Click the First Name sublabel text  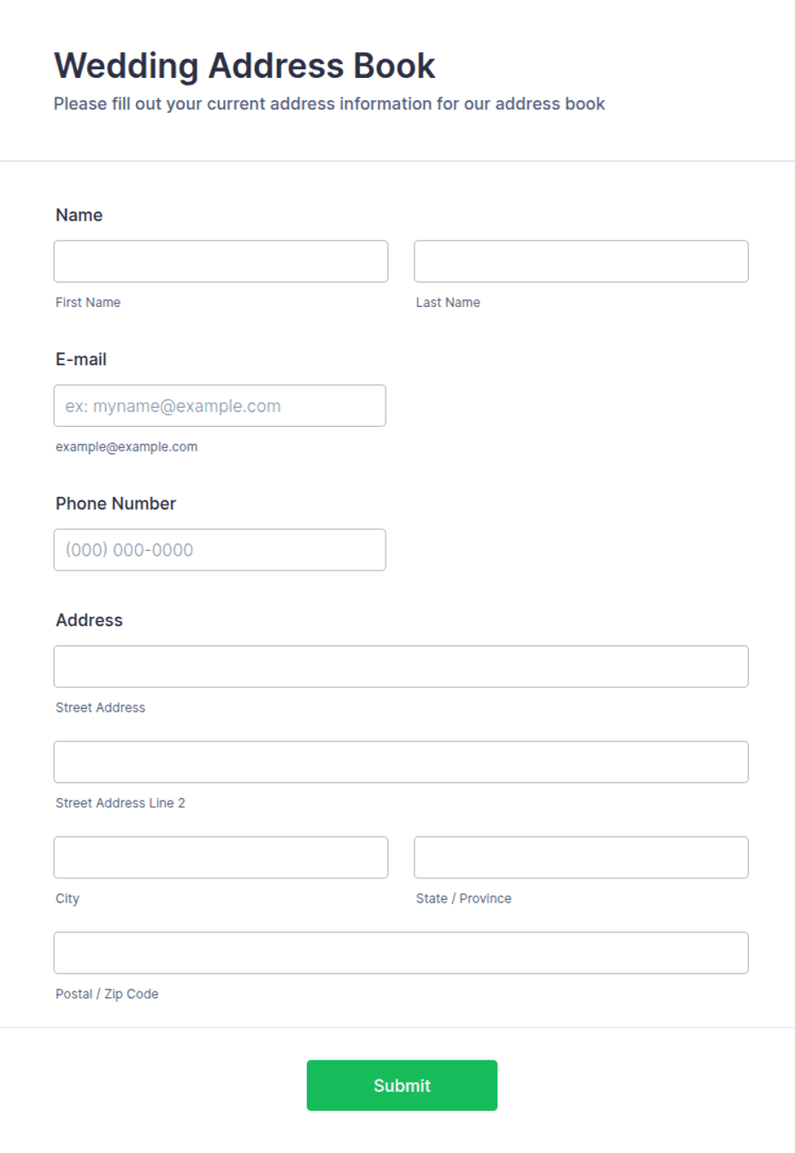88,303
